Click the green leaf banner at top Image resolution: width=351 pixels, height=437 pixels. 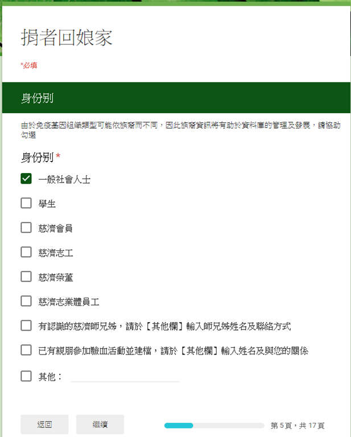[x=175, y=3]
